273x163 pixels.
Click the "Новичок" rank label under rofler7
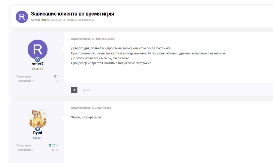point(37,69)
